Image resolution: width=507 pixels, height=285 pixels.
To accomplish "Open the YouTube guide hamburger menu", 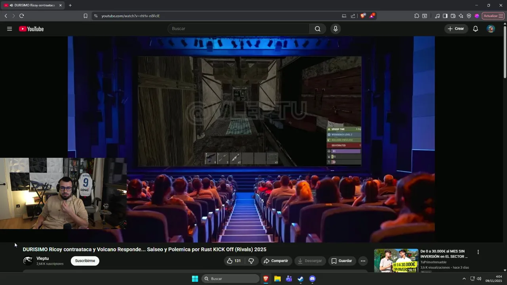I will click(x=10, y=29).
